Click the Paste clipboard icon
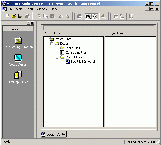Image resolution: width=161 pixels, height=145 pixels. coord(52,16)
